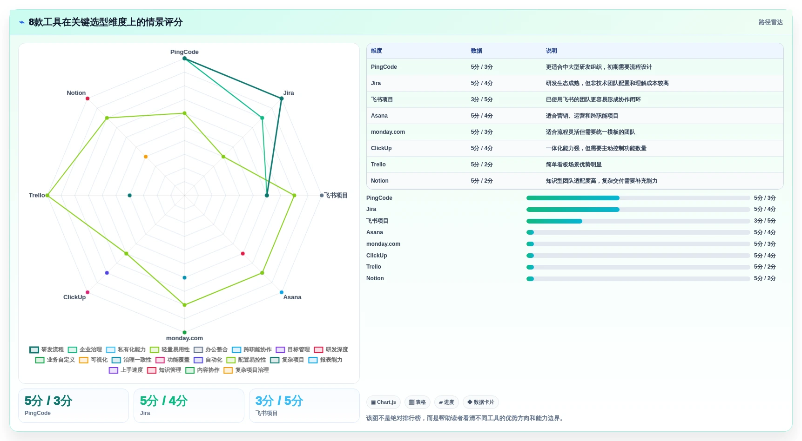The height and width of the screenshot is (441, 802).
Task: Click the monday.com axis endpoint dot
Action: (x=184, y=332)
